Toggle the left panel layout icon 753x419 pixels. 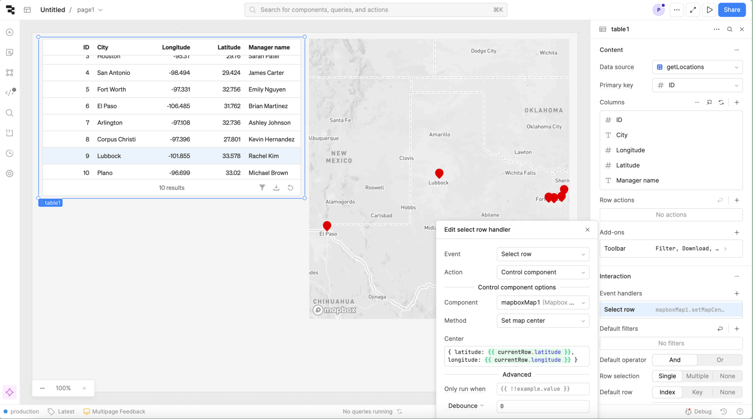pos(27,10)
